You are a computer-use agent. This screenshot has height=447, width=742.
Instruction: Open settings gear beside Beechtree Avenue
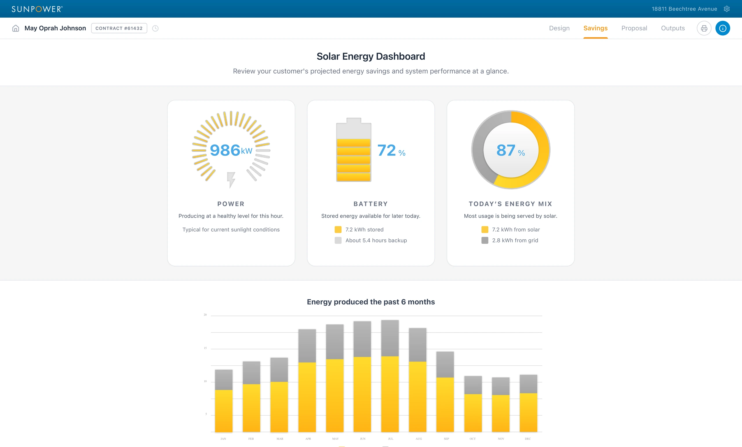727,9
